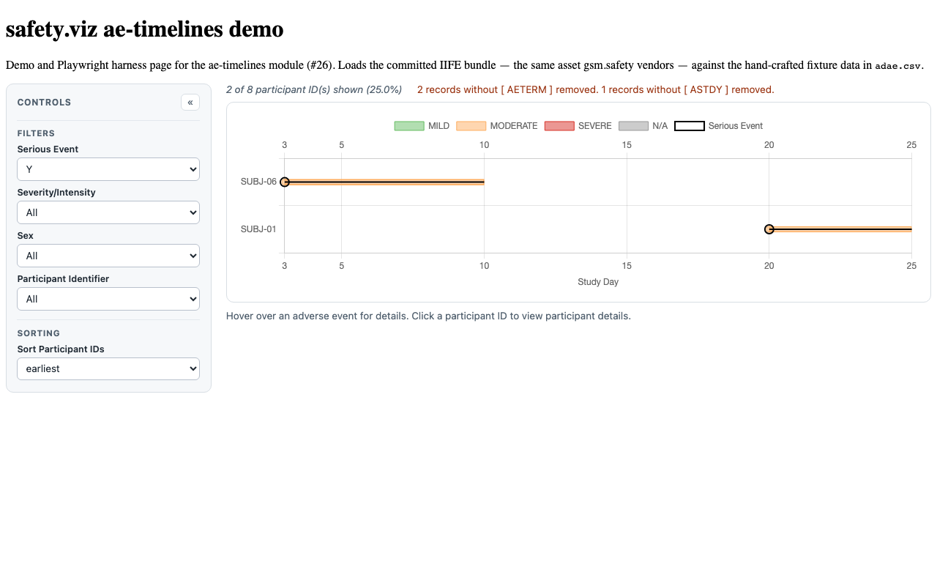Viewport: 937px width, 586px height.
Task: Click the SORTING section label
Action: pos(39,333)
